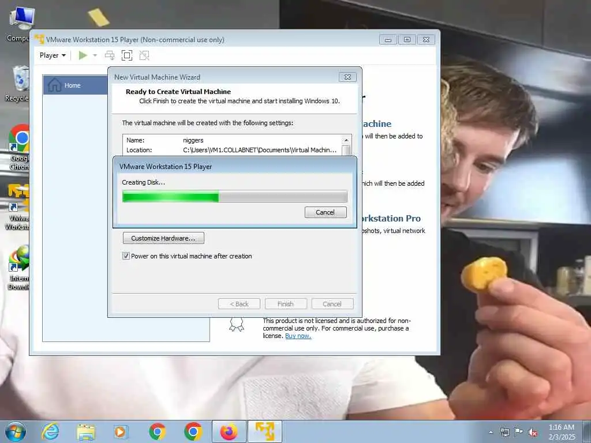Click the Unity mode toolbar icon
The image size is (591, 443).
point(144,55)
